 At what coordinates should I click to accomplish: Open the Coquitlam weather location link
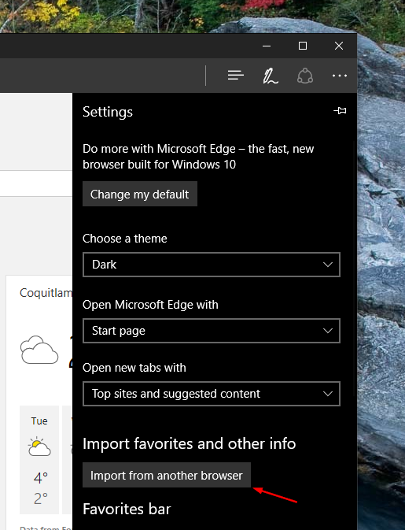click(x=46, y=293)
